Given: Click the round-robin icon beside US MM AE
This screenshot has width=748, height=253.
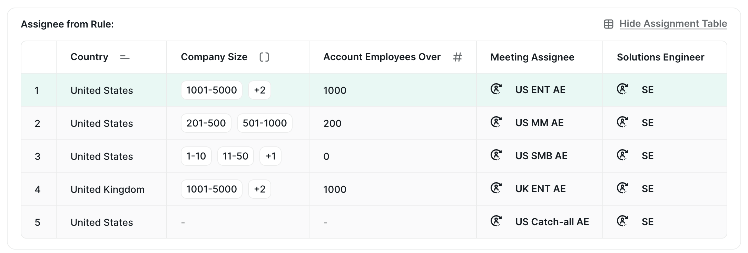Looking at the screenshot, I should [496, 122].
